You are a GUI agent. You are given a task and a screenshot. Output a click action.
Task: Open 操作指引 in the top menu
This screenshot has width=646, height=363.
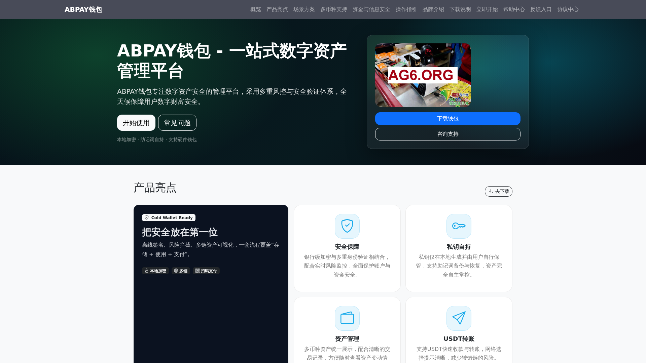click(x=406, y=9)
